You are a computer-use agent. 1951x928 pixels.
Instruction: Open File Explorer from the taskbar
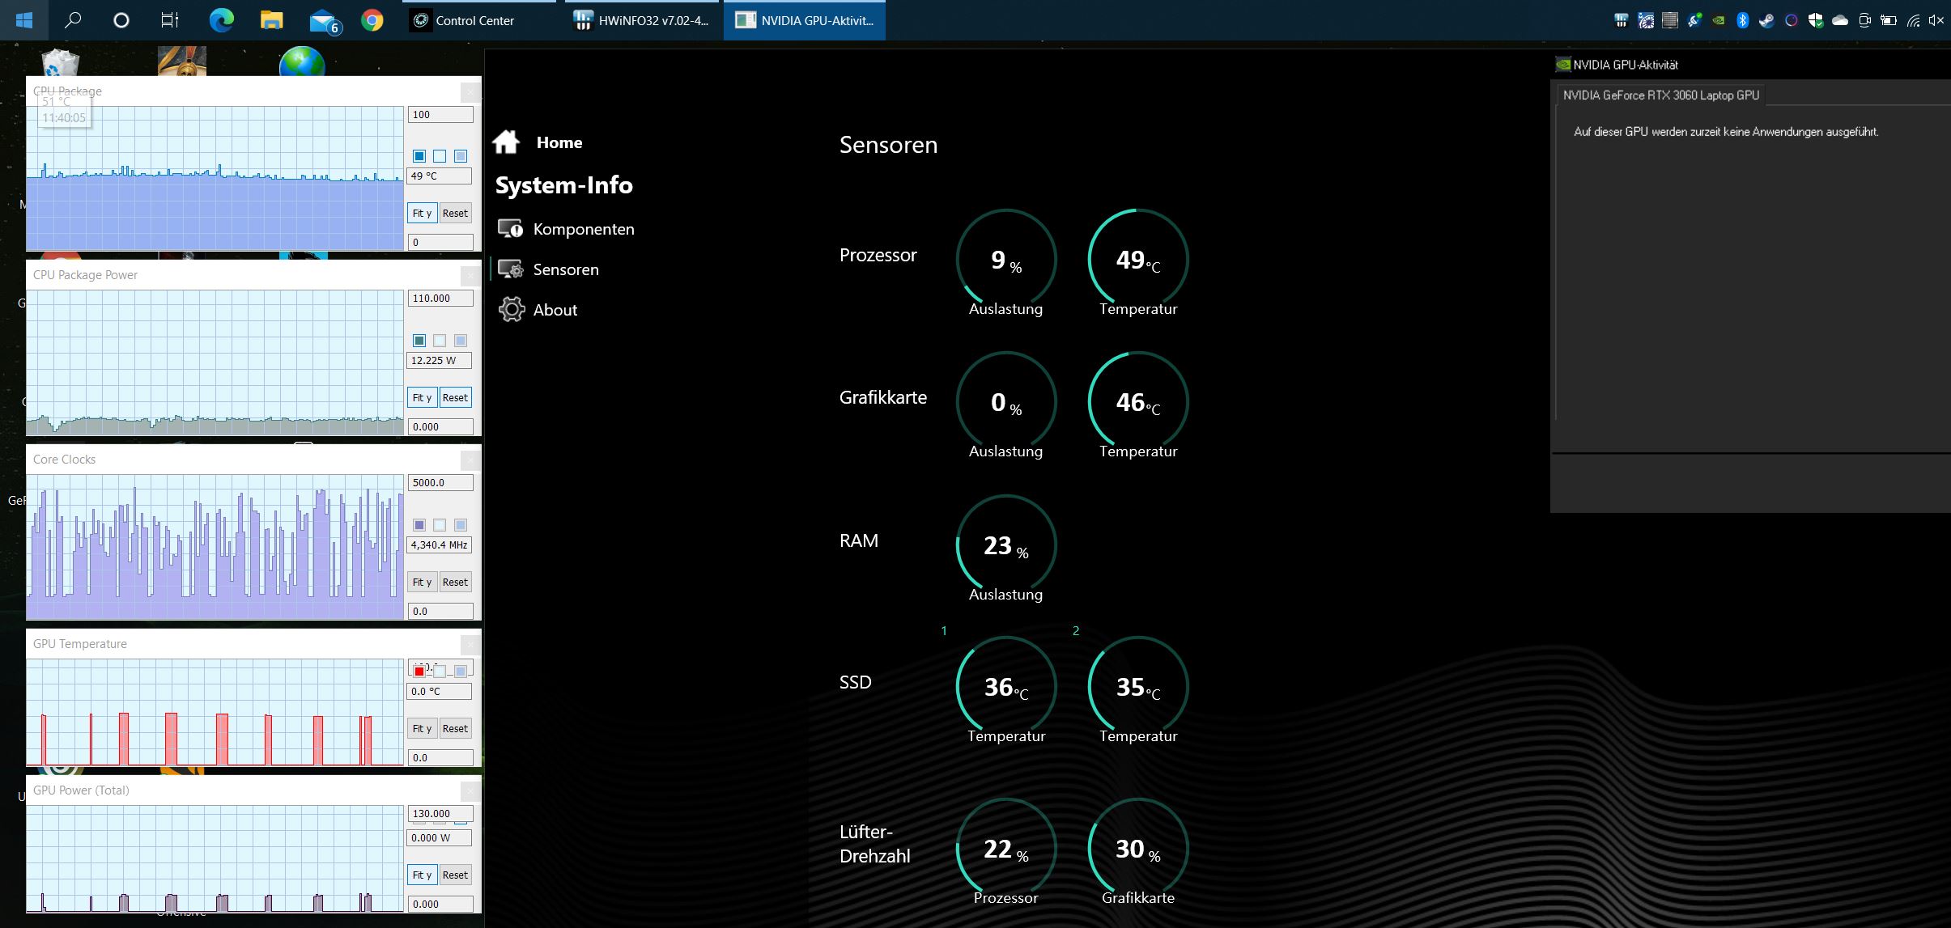click(271, 20)
